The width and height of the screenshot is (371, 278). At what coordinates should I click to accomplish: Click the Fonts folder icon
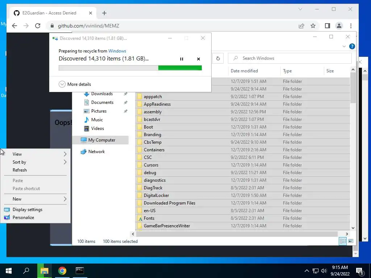click(x=139, y=218)
